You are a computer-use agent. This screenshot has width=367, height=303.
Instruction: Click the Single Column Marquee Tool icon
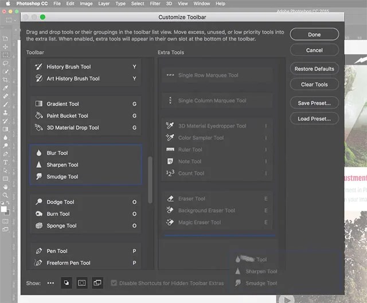point(170,100)
